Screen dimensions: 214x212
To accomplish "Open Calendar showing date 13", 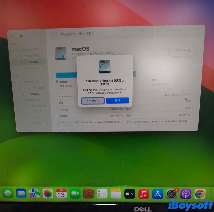I will point(61,194).
